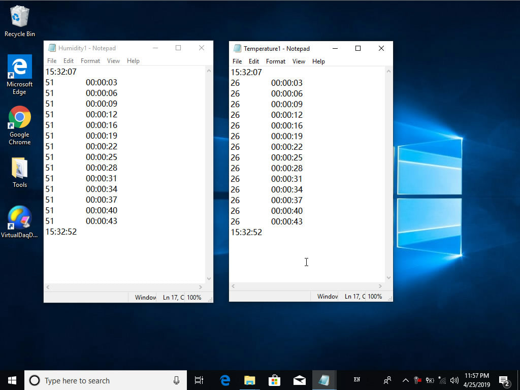Open File Explorer from the taskbar
The width and height of the screenshot is (520, 390).
click(250, 380)
